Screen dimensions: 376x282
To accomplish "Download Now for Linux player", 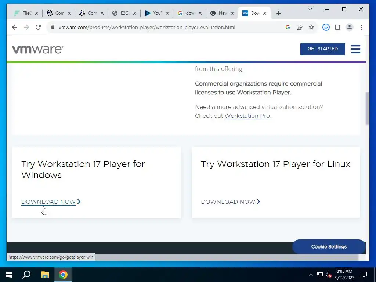I will point(231,202).
